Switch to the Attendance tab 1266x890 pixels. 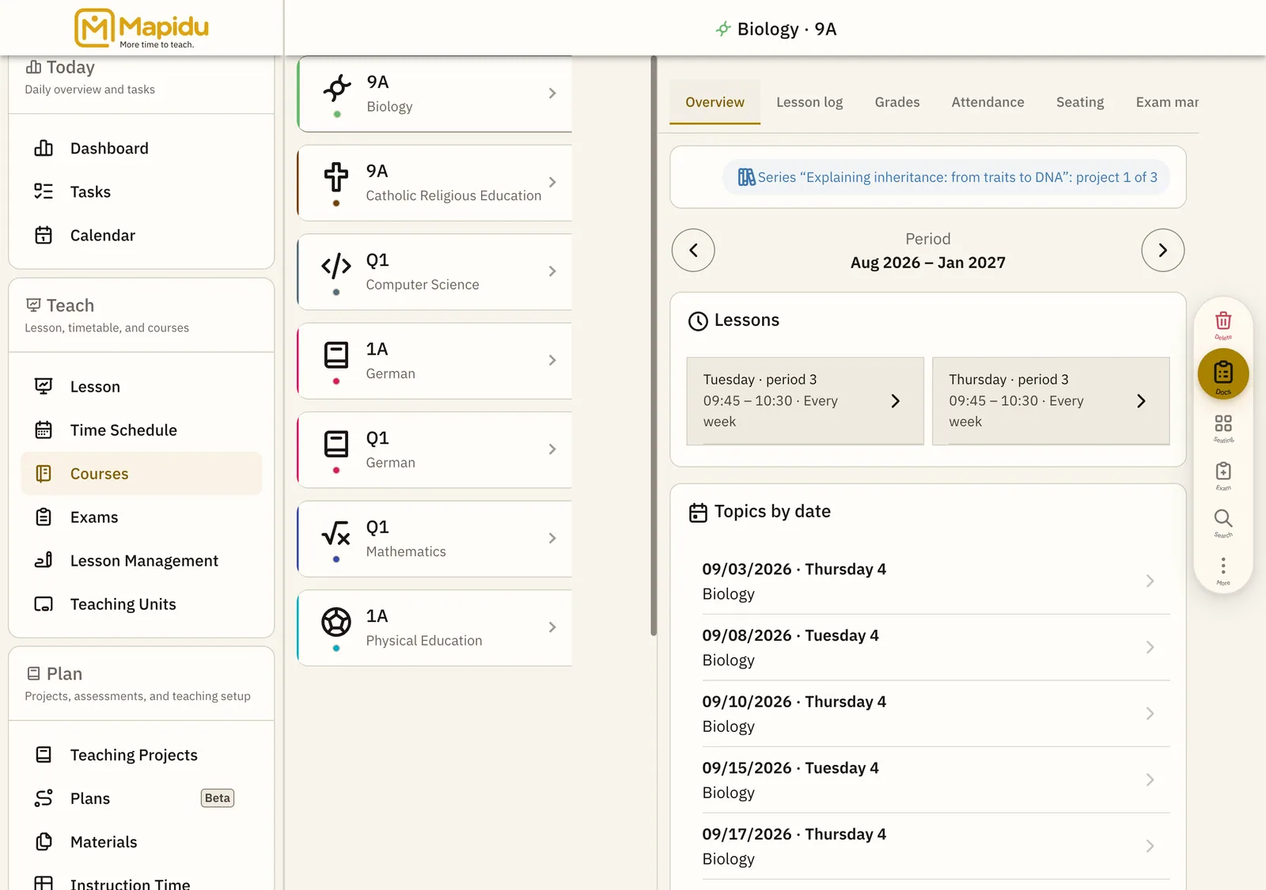[x=987, y=102]
